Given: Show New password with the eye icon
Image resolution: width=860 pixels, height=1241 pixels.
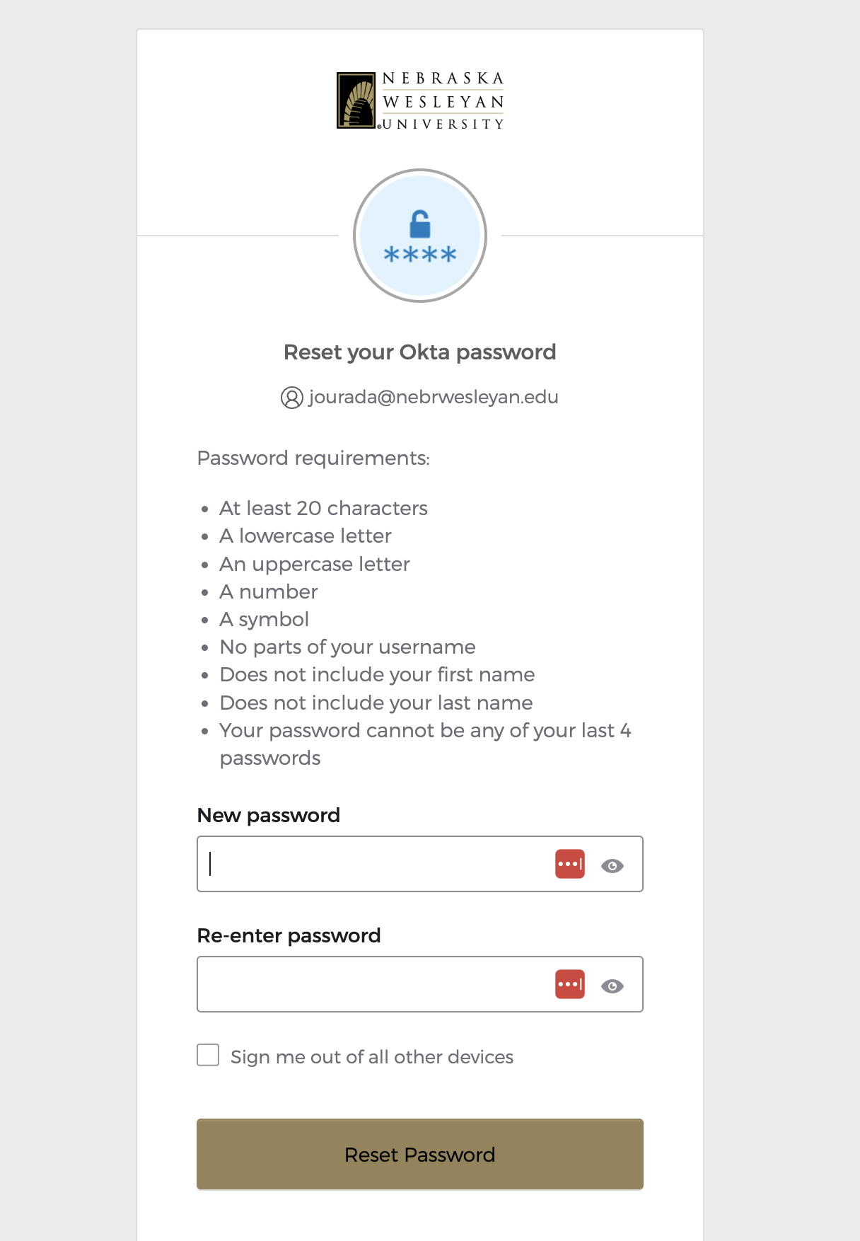Looking at the screenshot, I should pyautogui.click(x=612, y=865).
